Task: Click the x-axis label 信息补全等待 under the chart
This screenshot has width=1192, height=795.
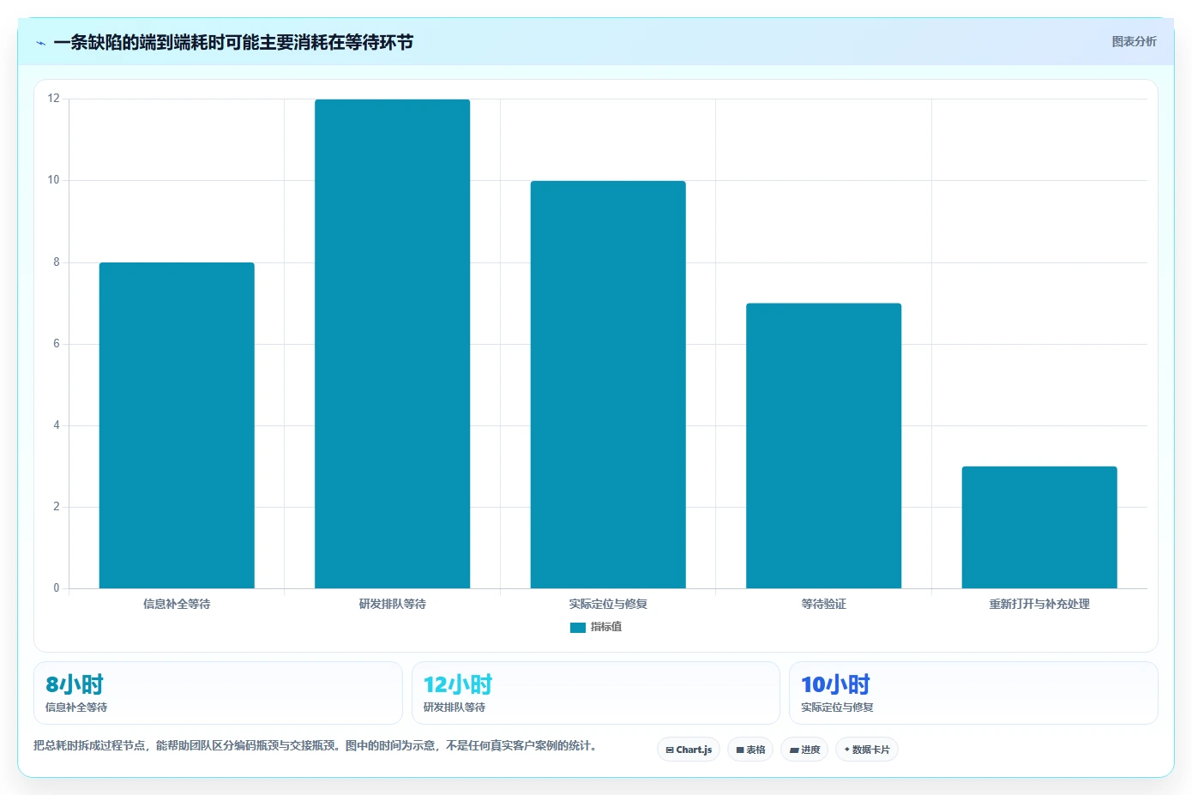Action: 177,604
